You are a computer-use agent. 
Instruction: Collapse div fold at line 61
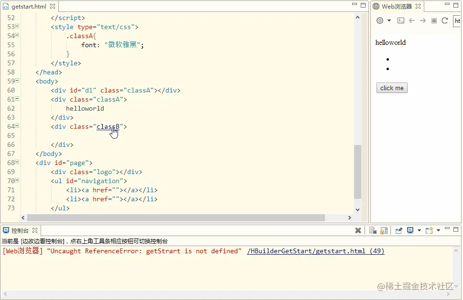(x=17, y=99)
